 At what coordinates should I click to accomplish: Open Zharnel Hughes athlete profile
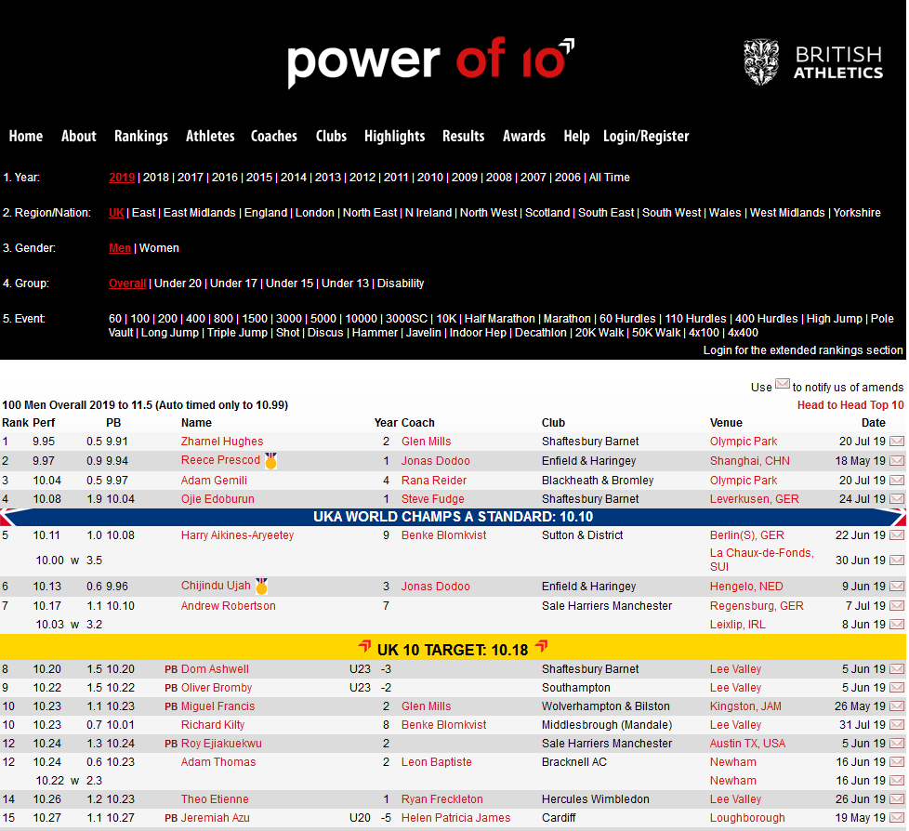click(222, 442)
